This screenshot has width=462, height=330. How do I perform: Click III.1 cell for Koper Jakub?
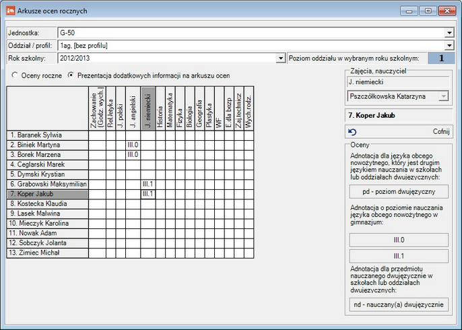point(148,194)
